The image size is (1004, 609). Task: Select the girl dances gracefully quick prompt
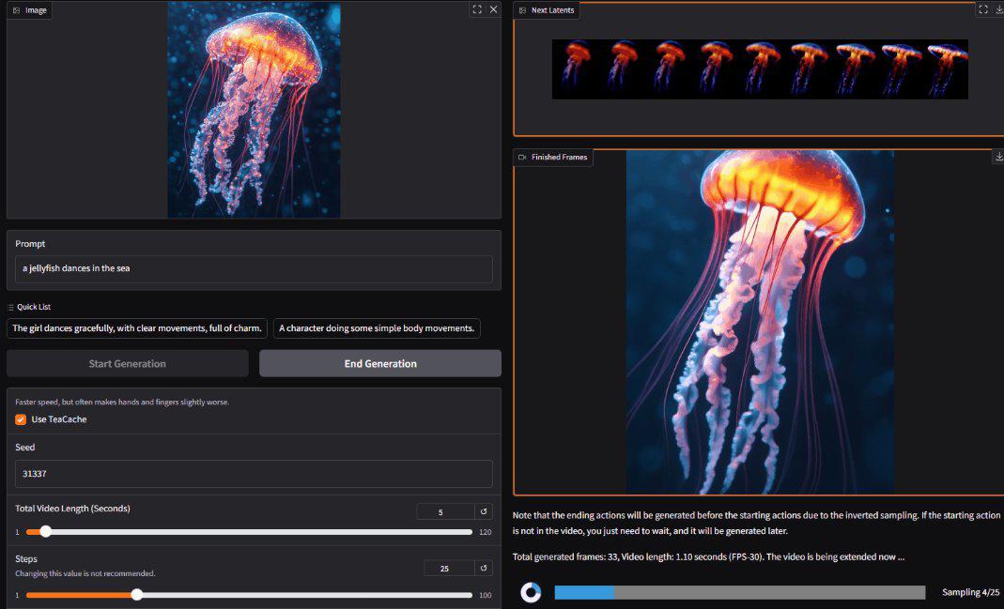click(x=135, y=328)
